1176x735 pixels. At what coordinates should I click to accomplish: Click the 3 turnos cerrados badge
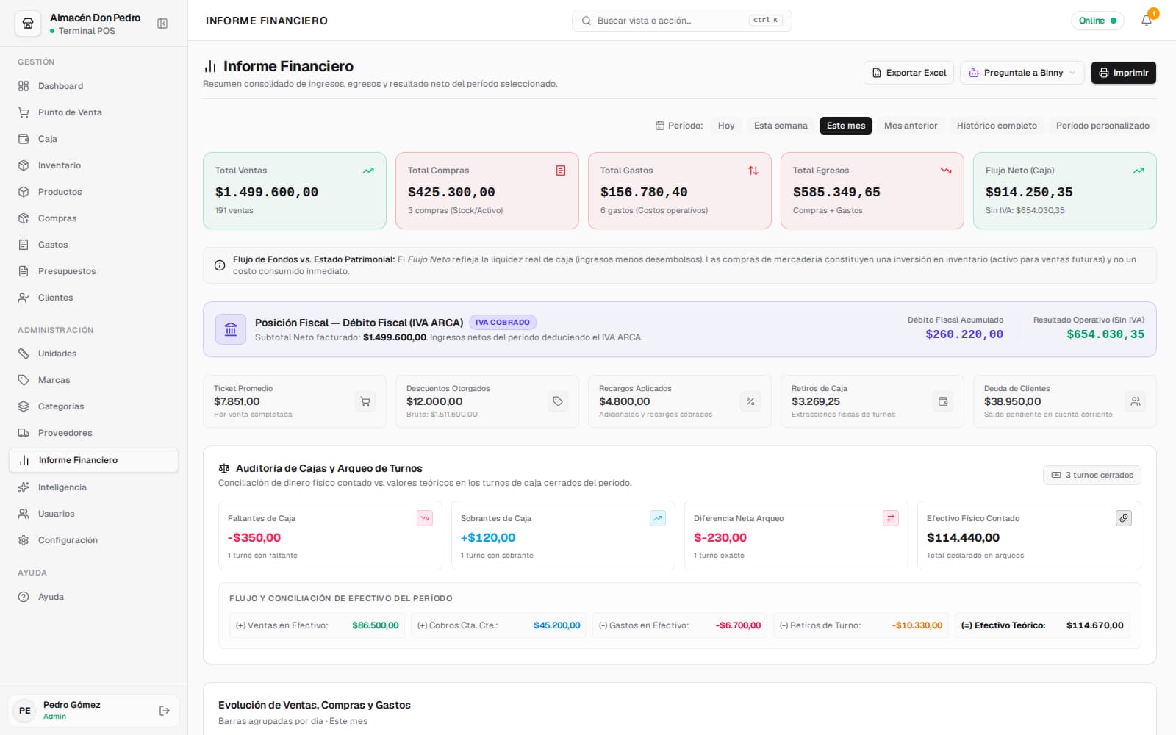coord(1092,475)
